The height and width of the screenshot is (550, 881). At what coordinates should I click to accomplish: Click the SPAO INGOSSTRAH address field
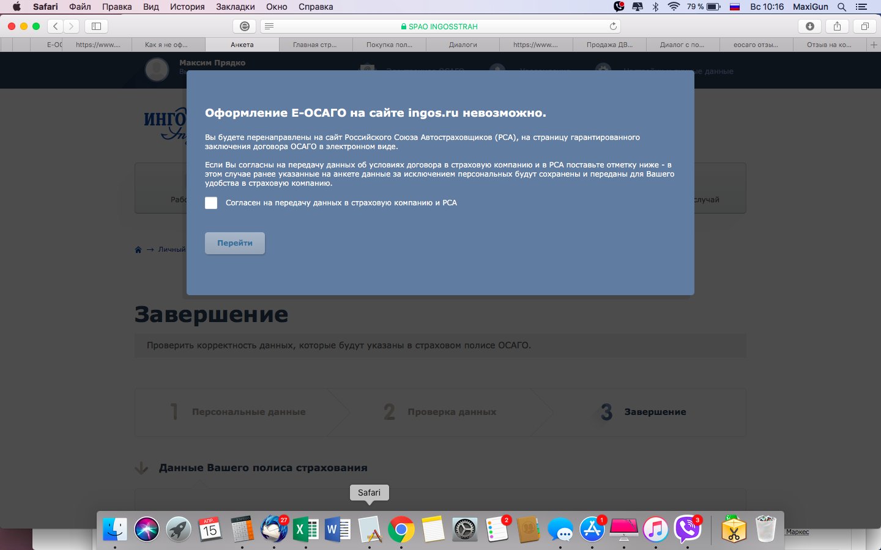[x=441, y=26]
